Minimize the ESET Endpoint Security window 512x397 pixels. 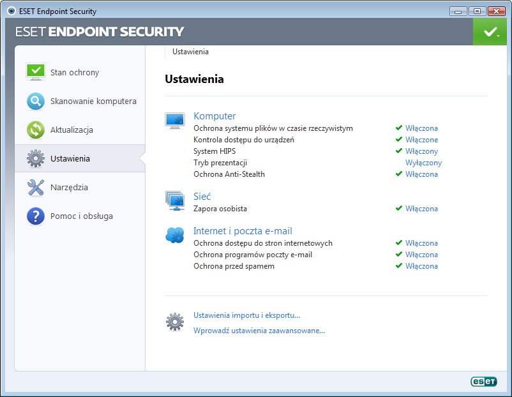tap(458, 11)
